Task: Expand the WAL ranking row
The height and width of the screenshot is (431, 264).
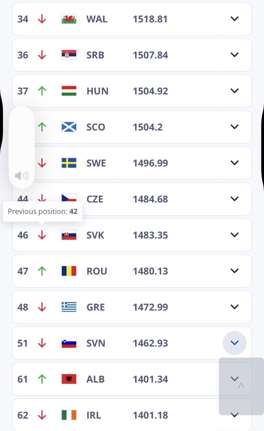Action: point(235,19)
